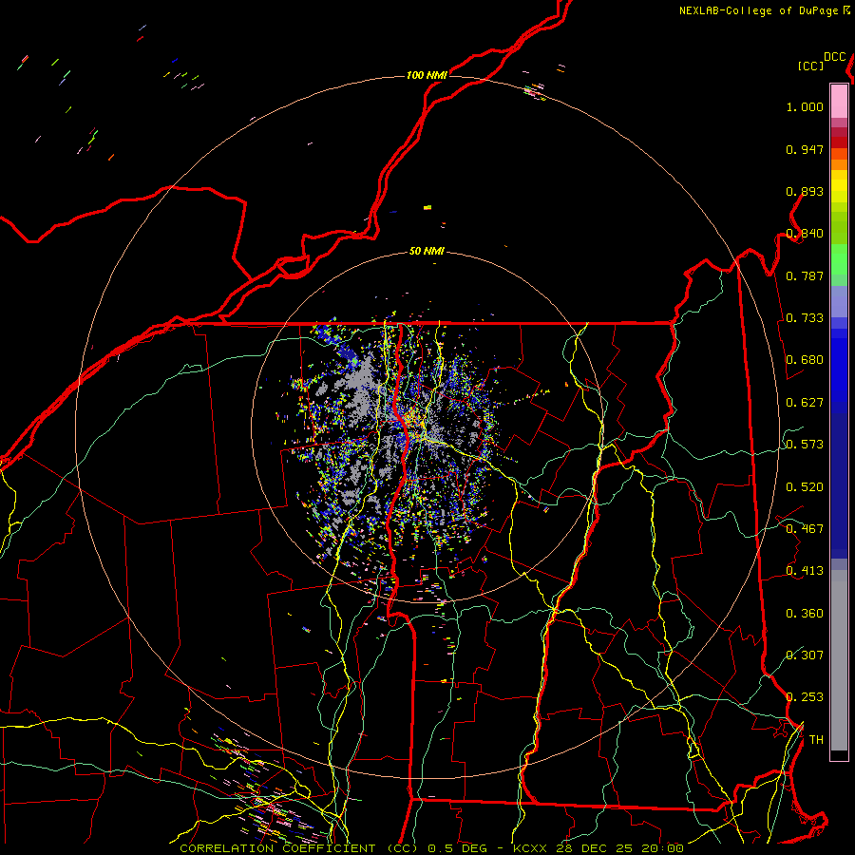Select the 0.947 legend value
Screen dimensions: 855x855
click(805, 149)
